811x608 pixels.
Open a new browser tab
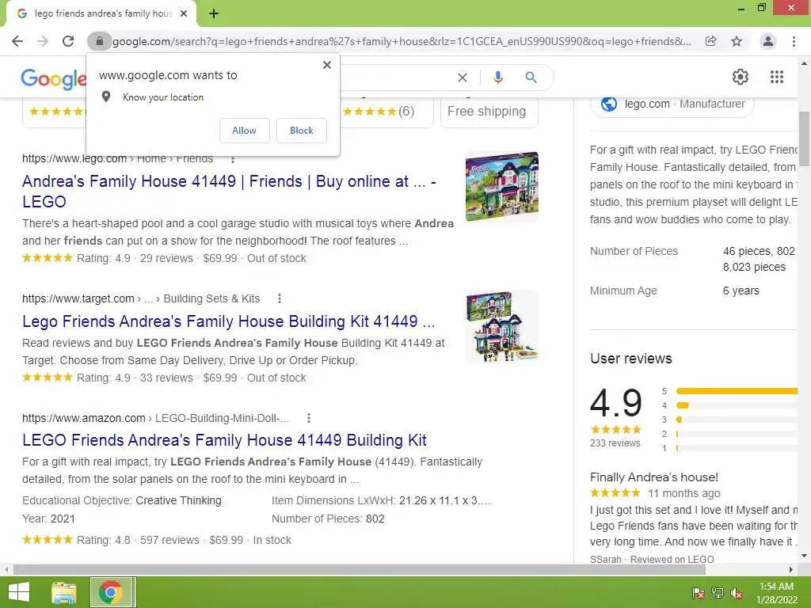[x=214, y=13]
